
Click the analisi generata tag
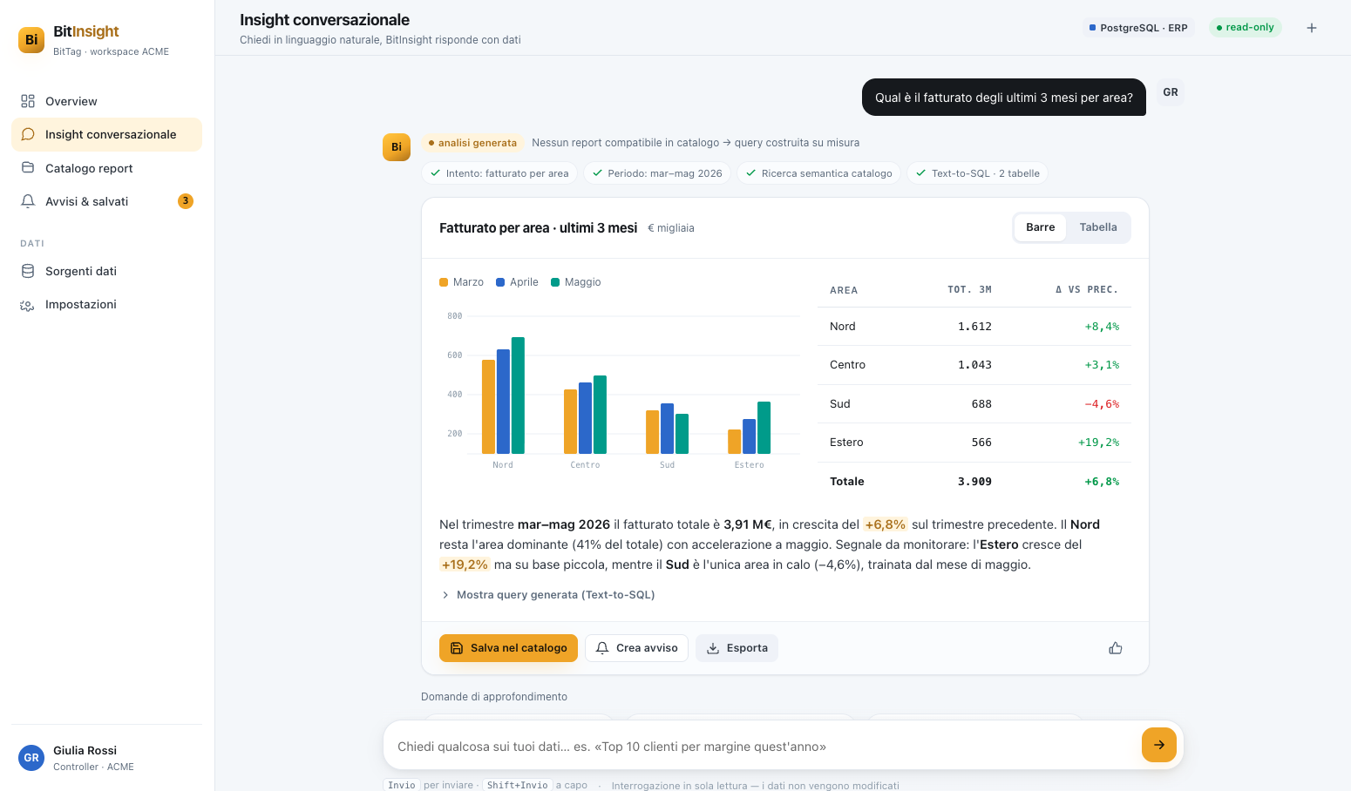coord(472,143)
